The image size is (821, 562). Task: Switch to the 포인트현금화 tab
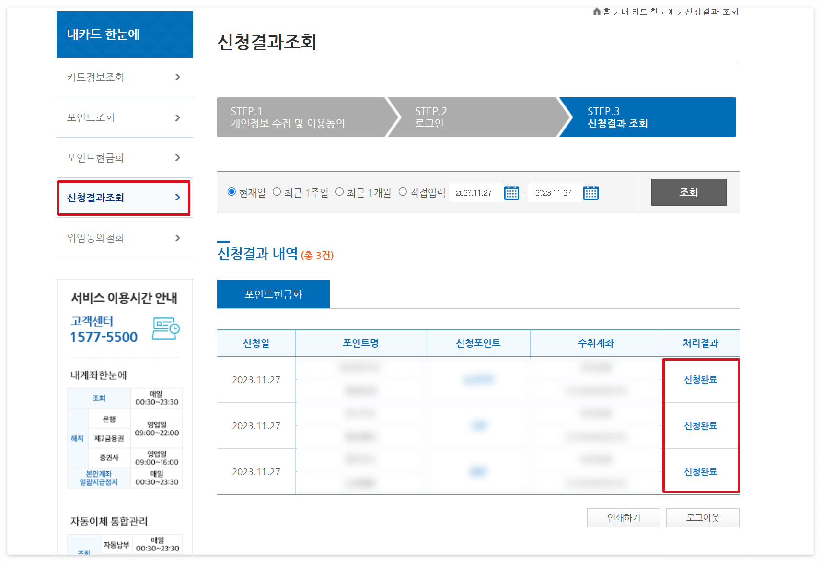pyautogui.click(x=273, y=293)
